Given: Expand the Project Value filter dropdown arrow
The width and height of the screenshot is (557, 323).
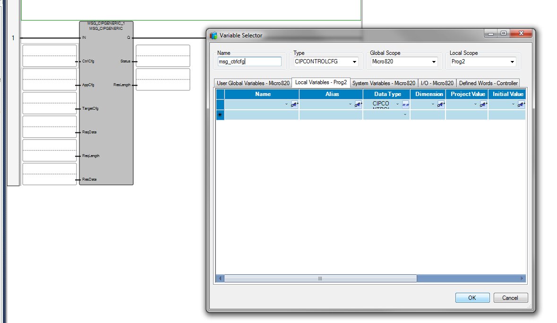Looking at the screenshot, I should coord(476,104).
